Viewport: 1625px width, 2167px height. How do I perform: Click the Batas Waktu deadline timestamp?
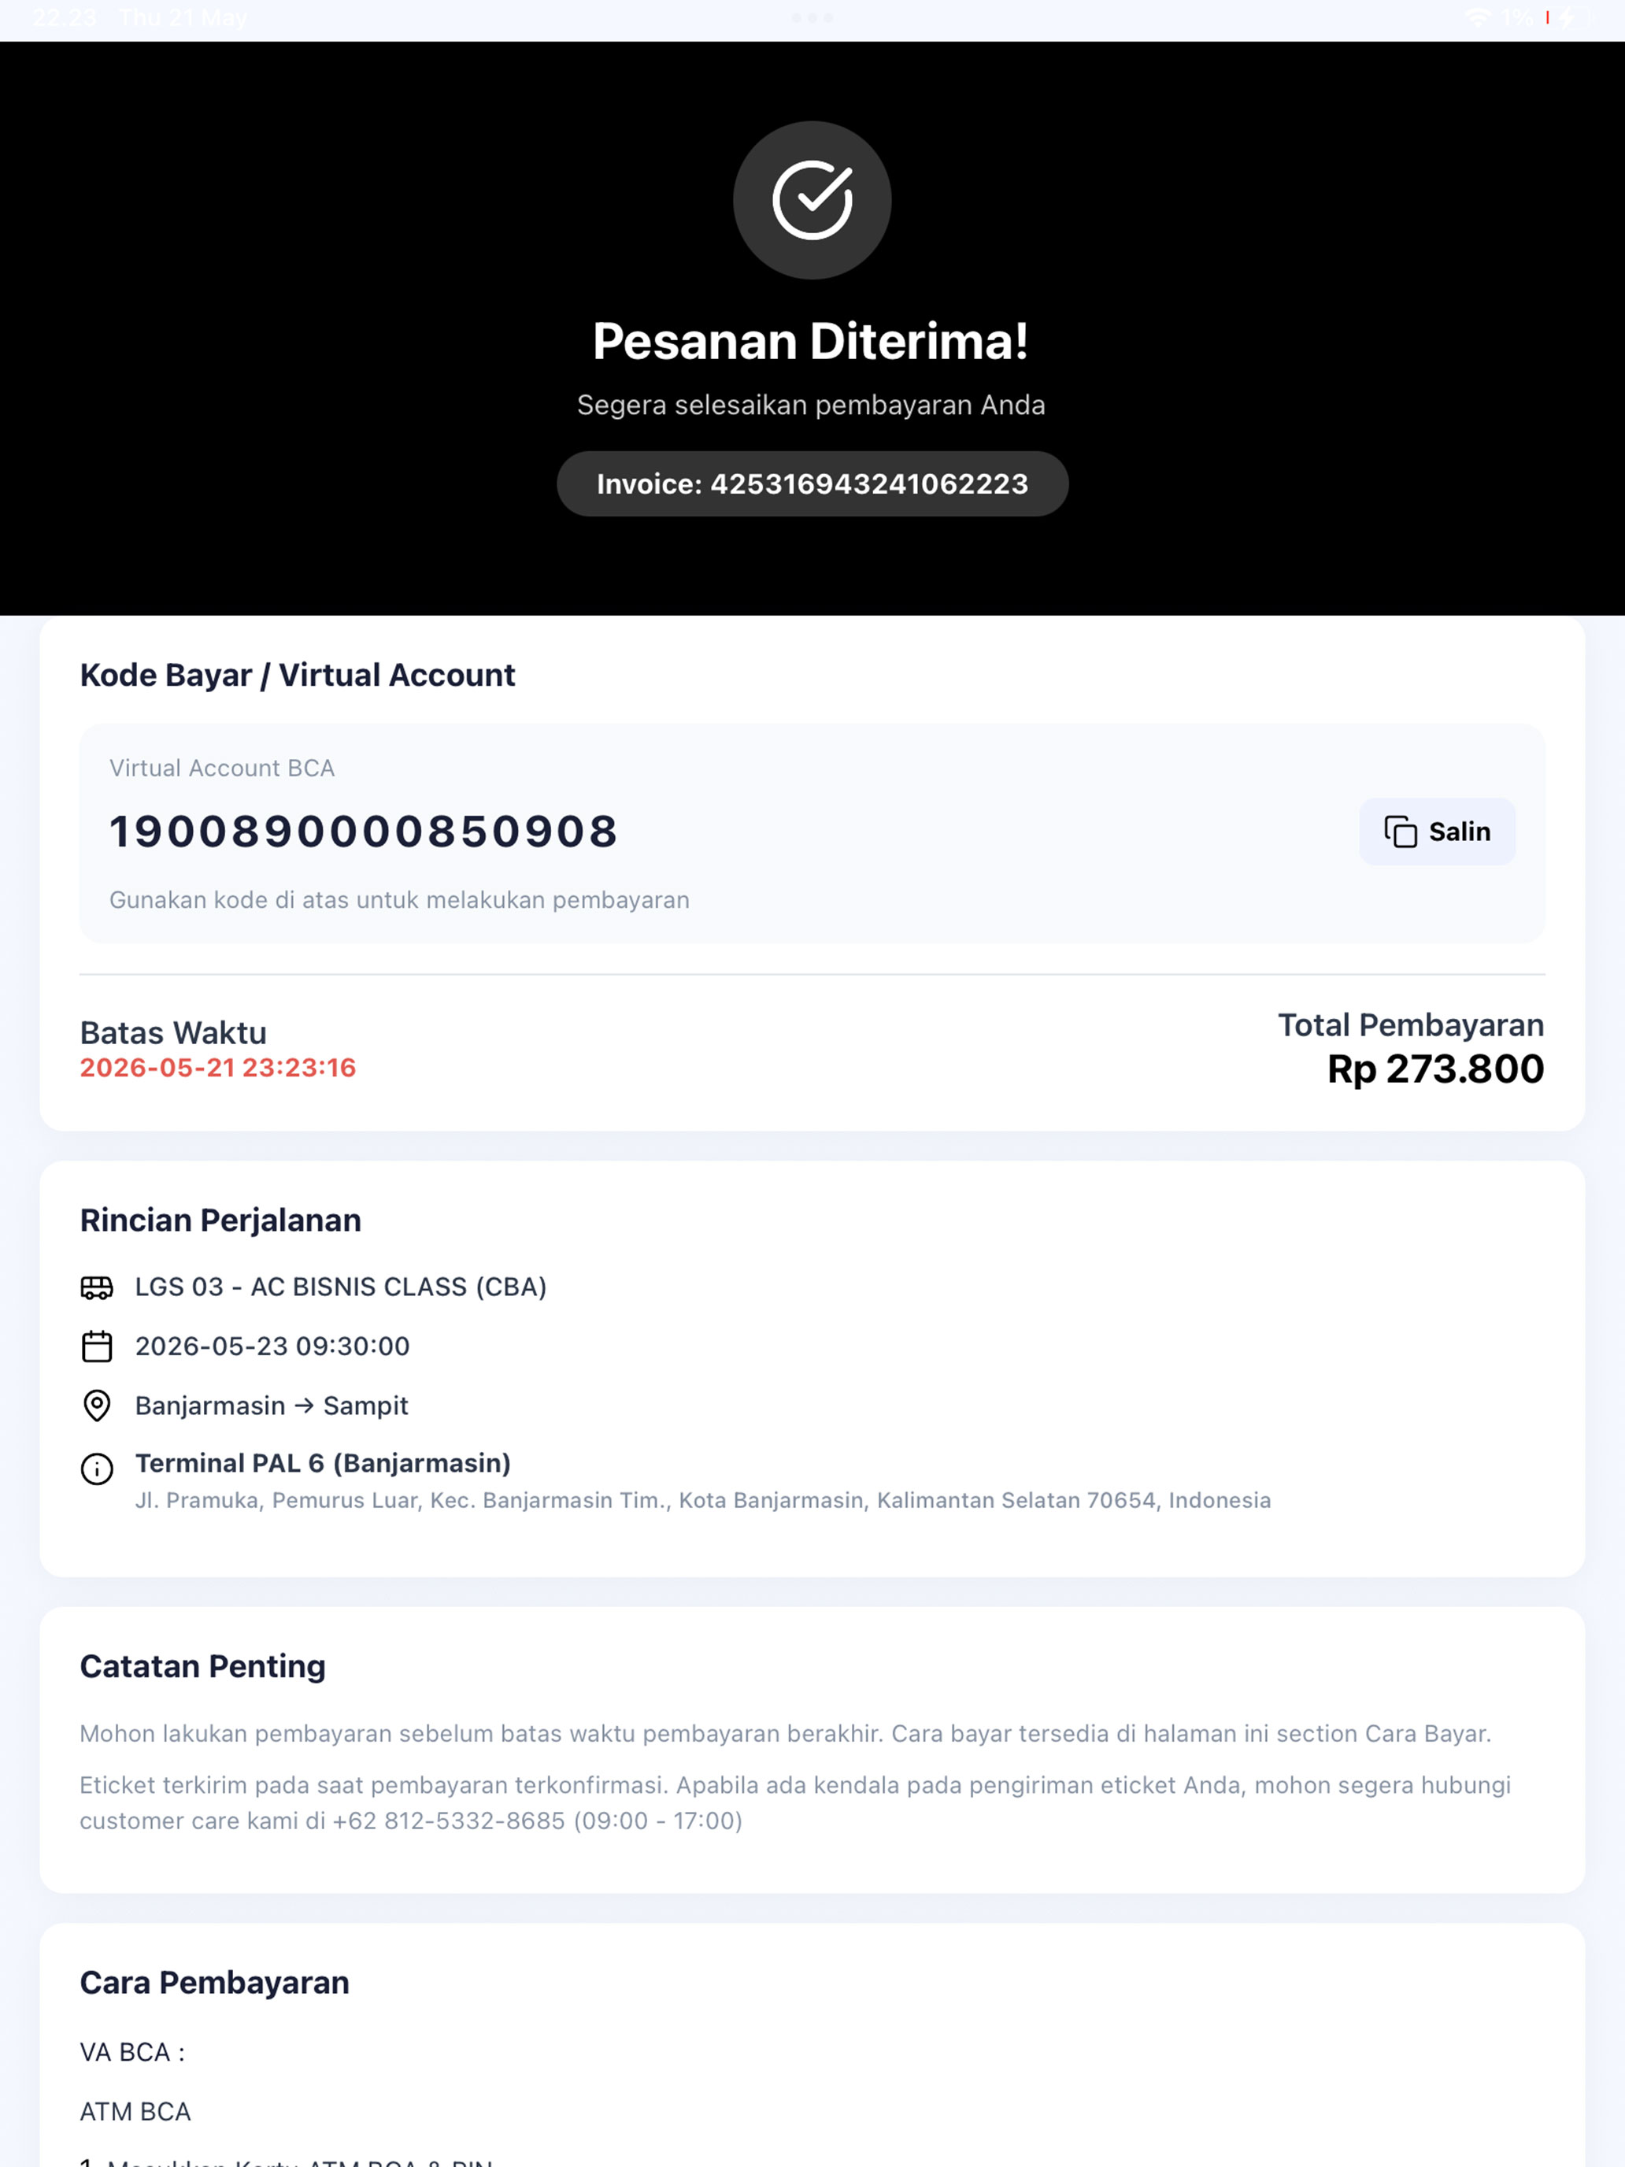pos(217,1068)
